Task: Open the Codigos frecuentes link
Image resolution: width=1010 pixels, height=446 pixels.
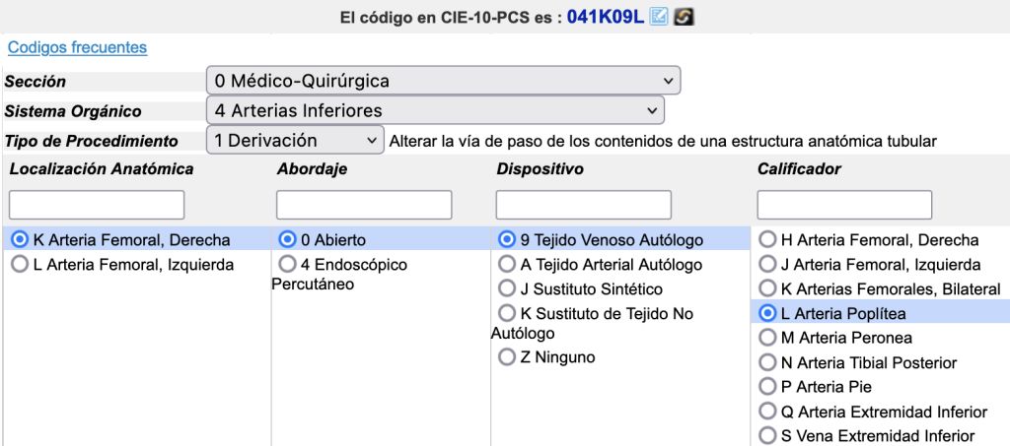Action: [x=77, y=47]
